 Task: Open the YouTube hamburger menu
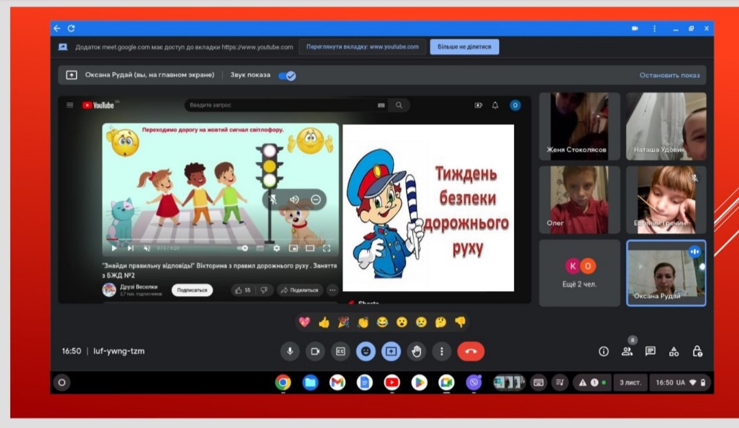70,105
